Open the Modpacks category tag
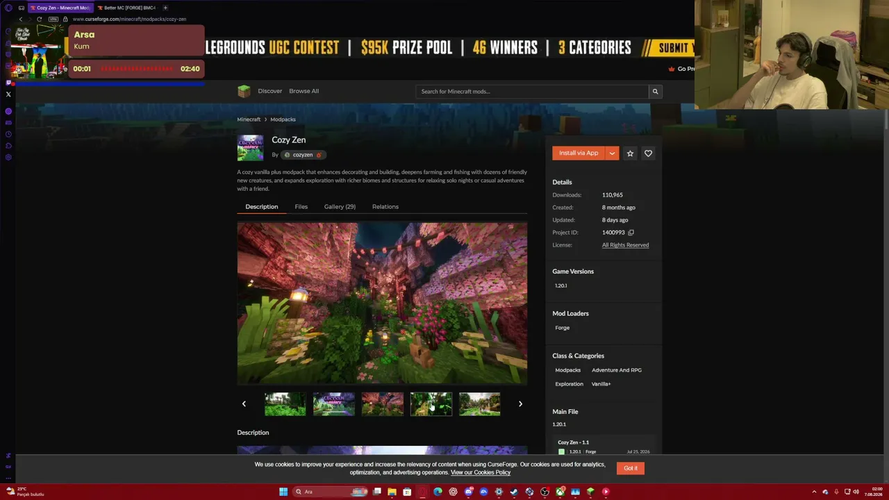889x500 pixels. [x=567, y=370]
